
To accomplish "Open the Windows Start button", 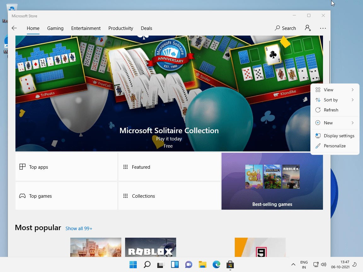I will pos(133,264).
